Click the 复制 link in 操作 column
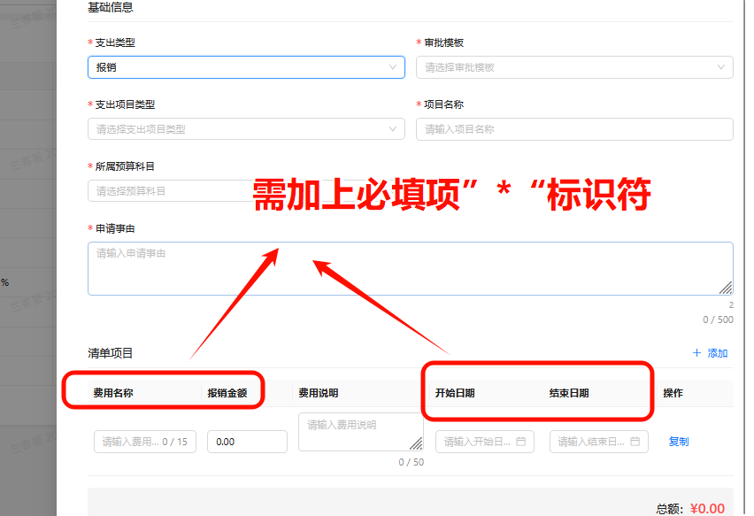Image resolution: width=754 pixels, height=516 pixels. click(x=679, y=442)
